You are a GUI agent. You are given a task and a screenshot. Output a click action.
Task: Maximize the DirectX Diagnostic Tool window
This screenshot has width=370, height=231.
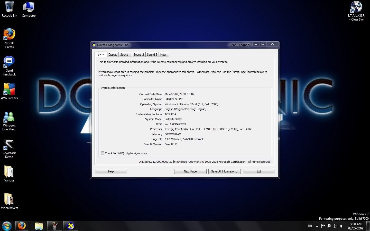pyautogui.click(x=263, y=44)
